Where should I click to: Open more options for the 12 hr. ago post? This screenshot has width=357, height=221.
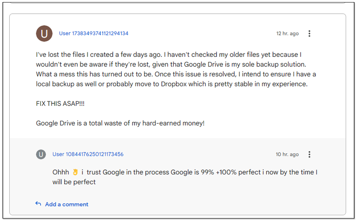coord(309,33)
